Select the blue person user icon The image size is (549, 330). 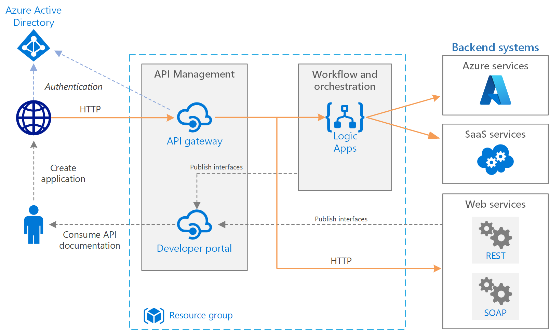(x=34, y=224)
